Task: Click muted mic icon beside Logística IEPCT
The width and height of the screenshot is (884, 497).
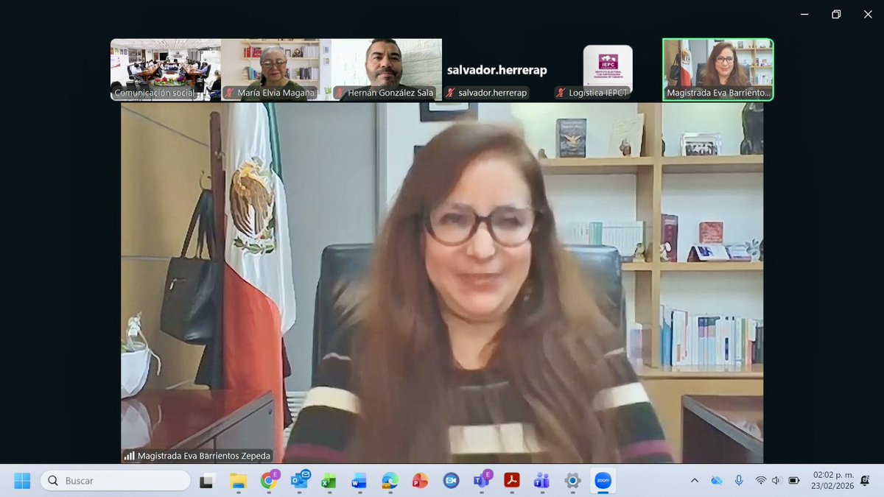Action: [x=561, y=93]
